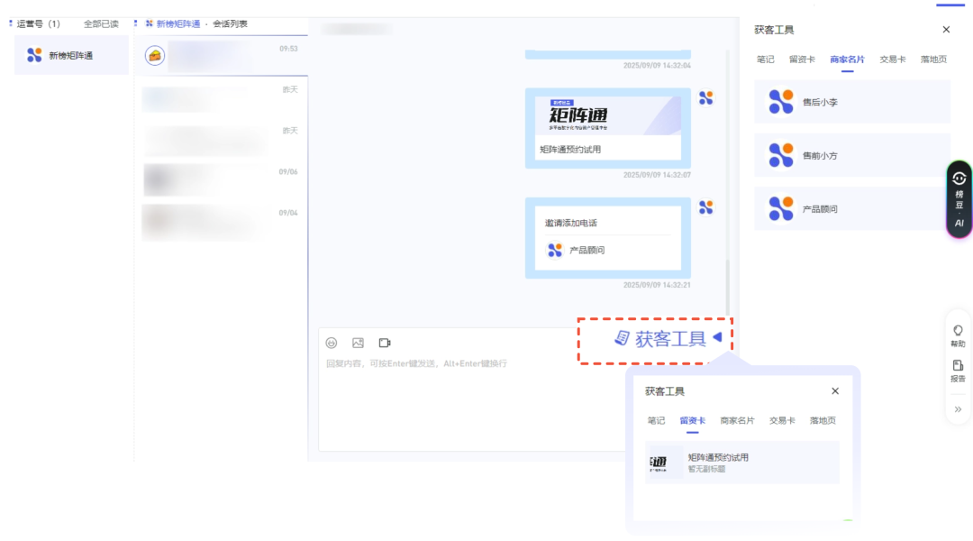The image size is (973, 541).
Task: Switch to 留资卡 tab in right panel
Action: (802, 60)
